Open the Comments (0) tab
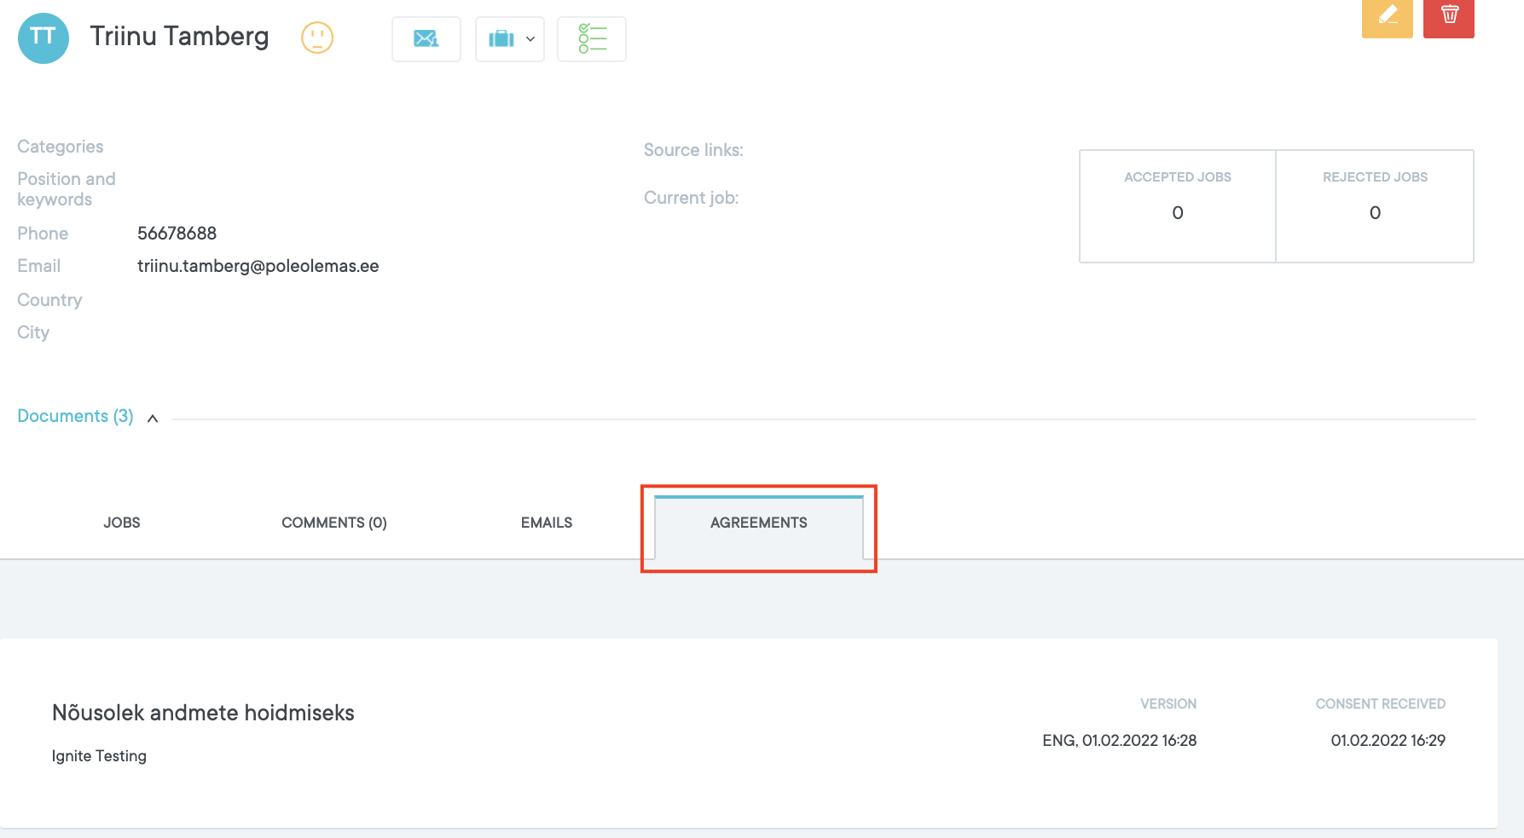The image size is (1524, 838). (x=333, y=523)
